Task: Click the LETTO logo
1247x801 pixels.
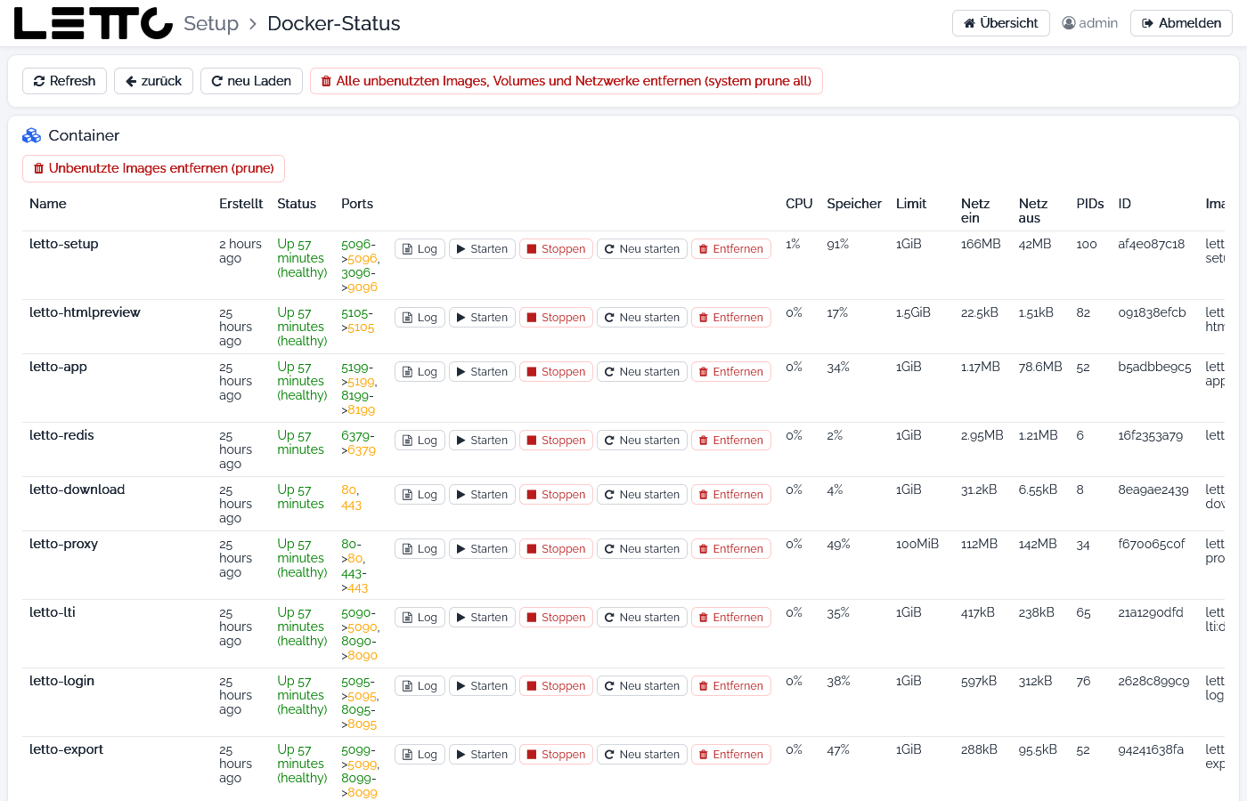Action: click(x=94, y=23)
